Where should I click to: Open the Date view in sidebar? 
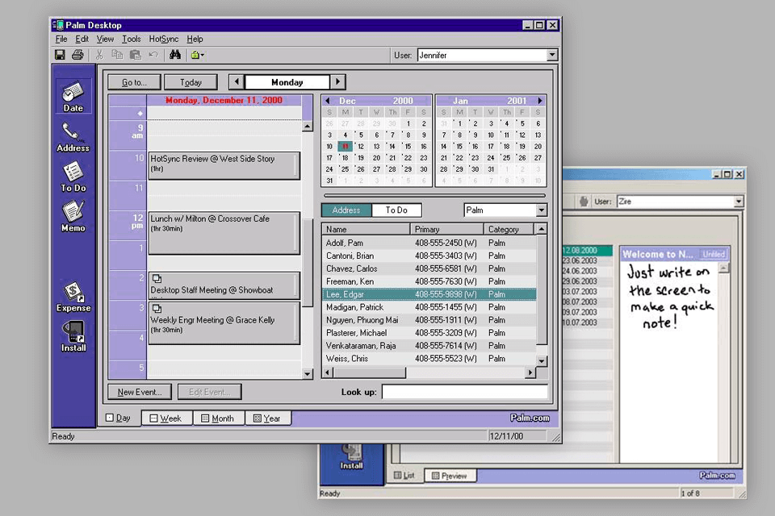point(73,97)
